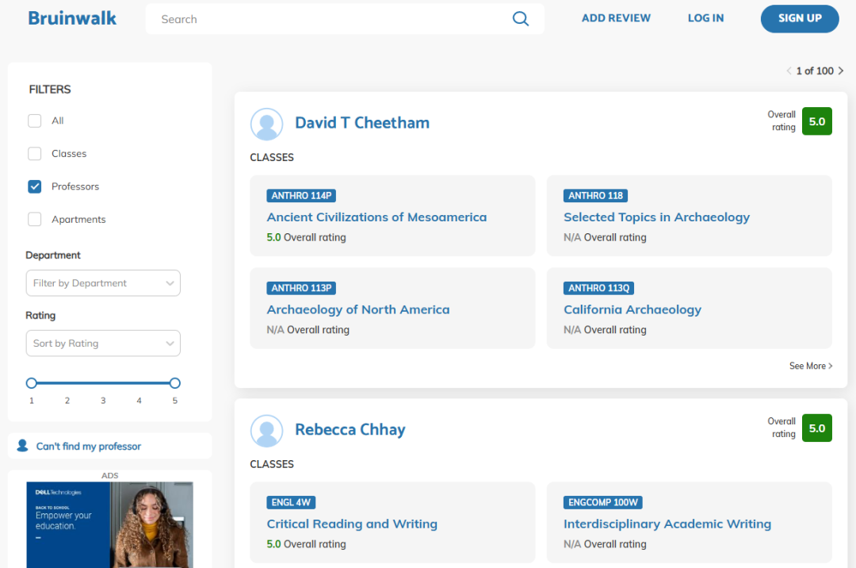Uncheck the Professors filter checkbox
The height and width of the screenshot is (568, 856).
(35, 186)
